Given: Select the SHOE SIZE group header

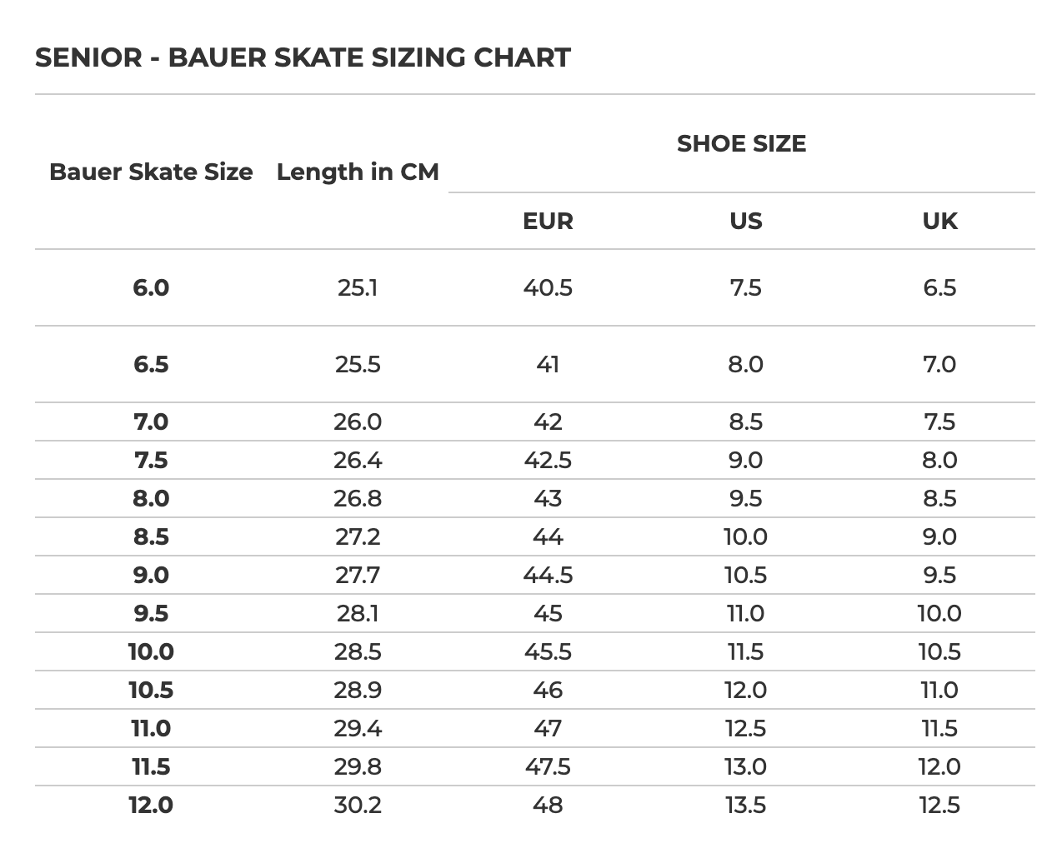Looking at the screenshot, I should 741,143.
